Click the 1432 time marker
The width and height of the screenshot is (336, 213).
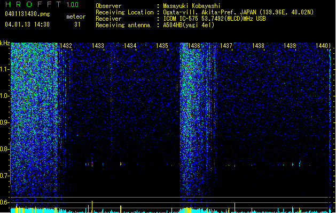pos(66,46)
